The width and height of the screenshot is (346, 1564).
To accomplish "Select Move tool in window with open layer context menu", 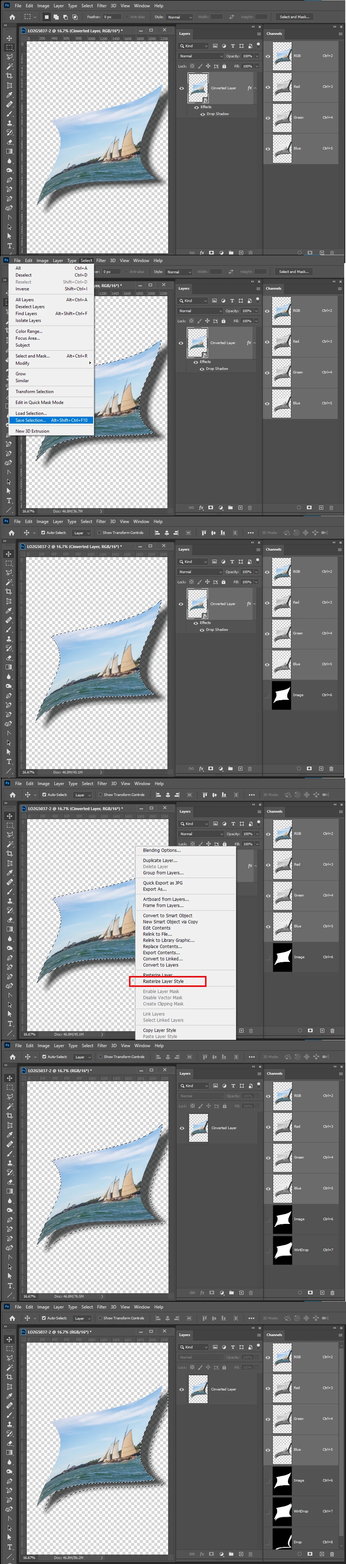I will [x=10, y=816].
